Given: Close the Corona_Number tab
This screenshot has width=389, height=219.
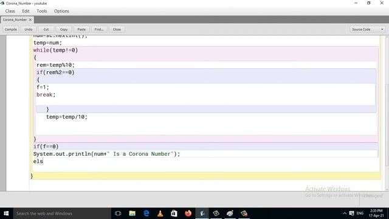Looking at the screenshot, I should tap(30, 19).
